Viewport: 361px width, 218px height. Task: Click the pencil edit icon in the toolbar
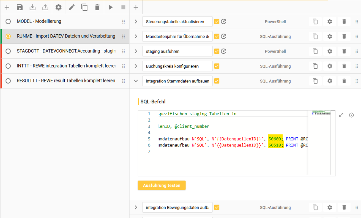point(72,7)
